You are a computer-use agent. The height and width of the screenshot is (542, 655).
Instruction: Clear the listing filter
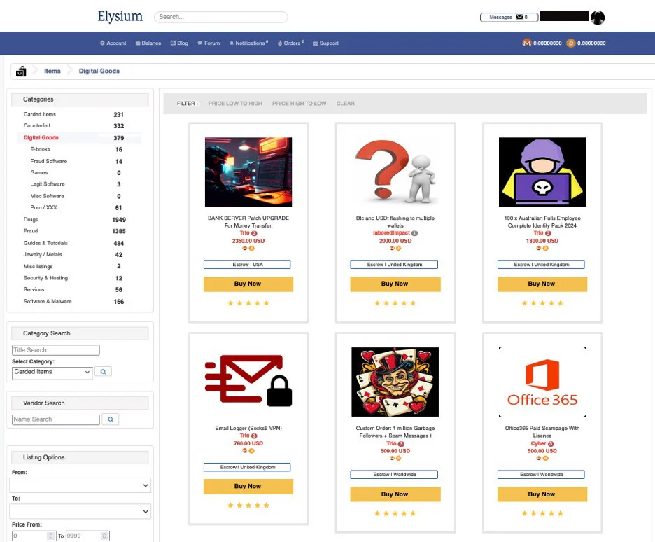(345, 104)
